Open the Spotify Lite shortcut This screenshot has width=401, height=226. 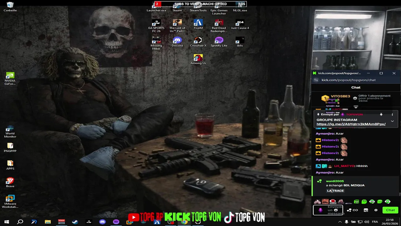[219, 42]
